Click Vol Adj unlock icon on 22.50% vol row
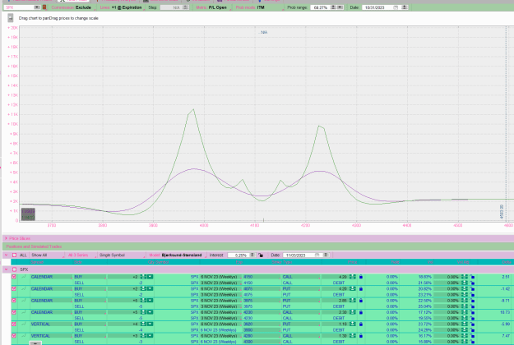The width and height of the screenshot is (514, 345). [x=472, y=301]
